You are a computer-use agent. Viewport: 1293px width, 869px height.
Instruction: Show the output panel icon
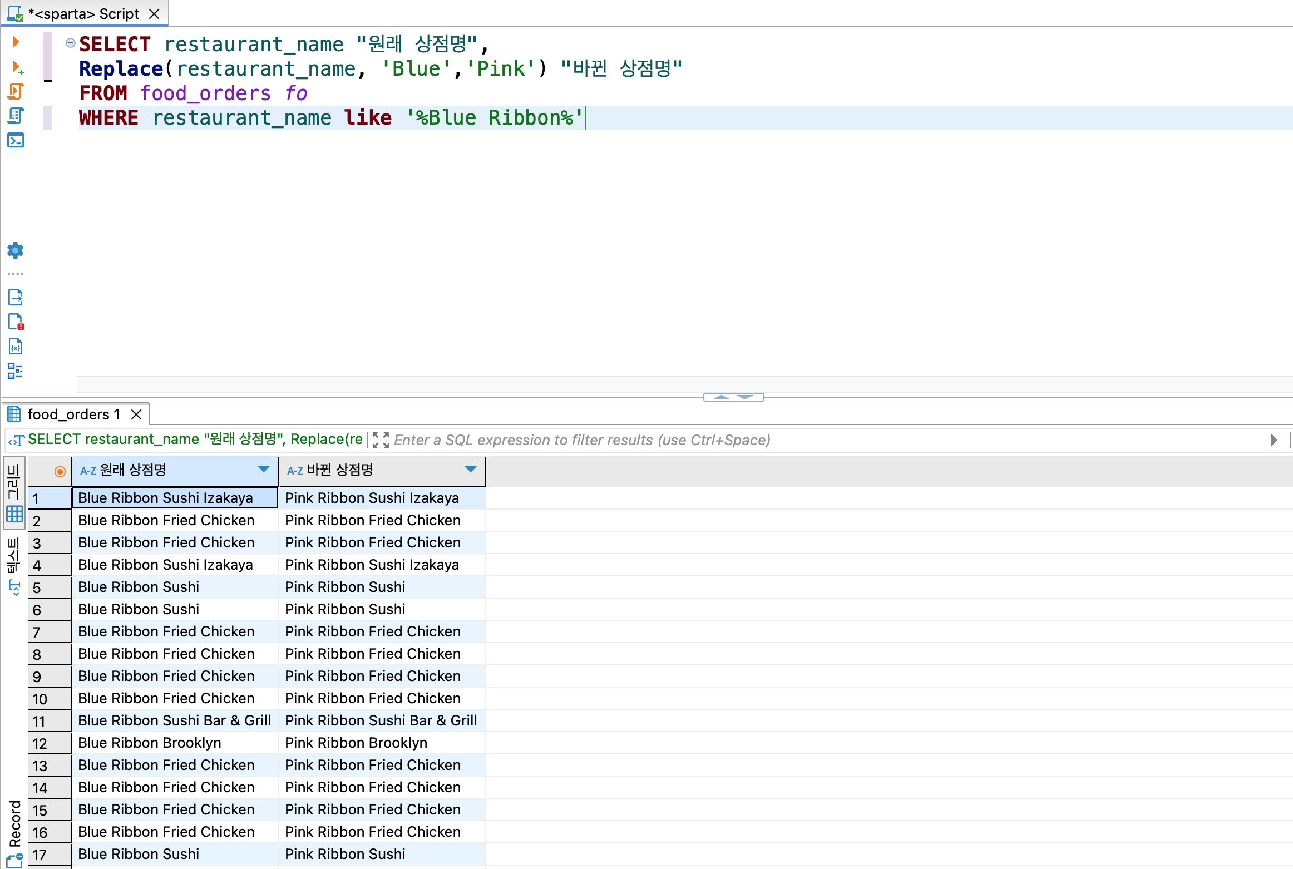(x=16, y=297)
